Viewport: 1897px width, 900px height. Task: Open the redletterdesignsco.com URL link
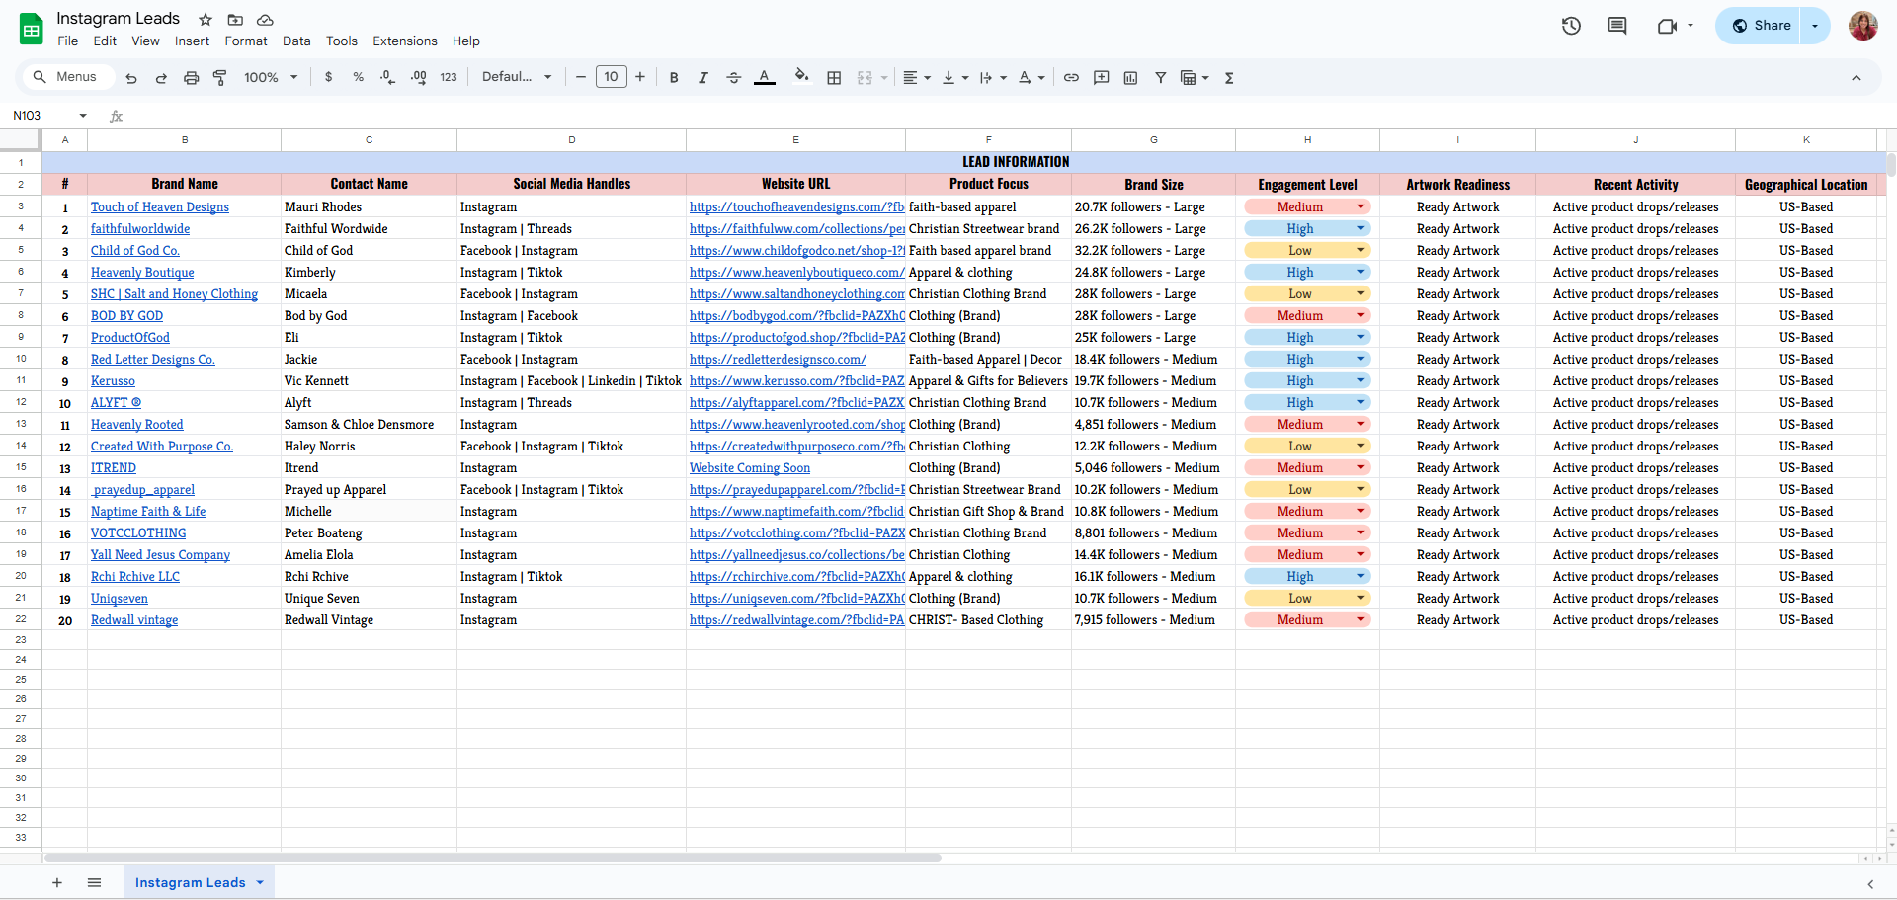coord(778,360)
